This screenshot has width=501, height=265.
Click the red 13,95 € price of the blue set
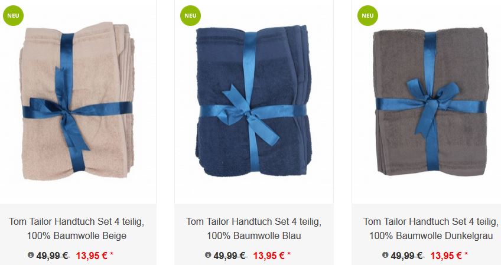click(x=269, y=256)
